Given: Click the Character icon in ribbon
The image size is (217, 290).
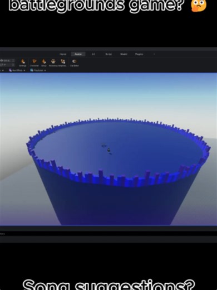Looking at the screenshot, I should point(34,62).
